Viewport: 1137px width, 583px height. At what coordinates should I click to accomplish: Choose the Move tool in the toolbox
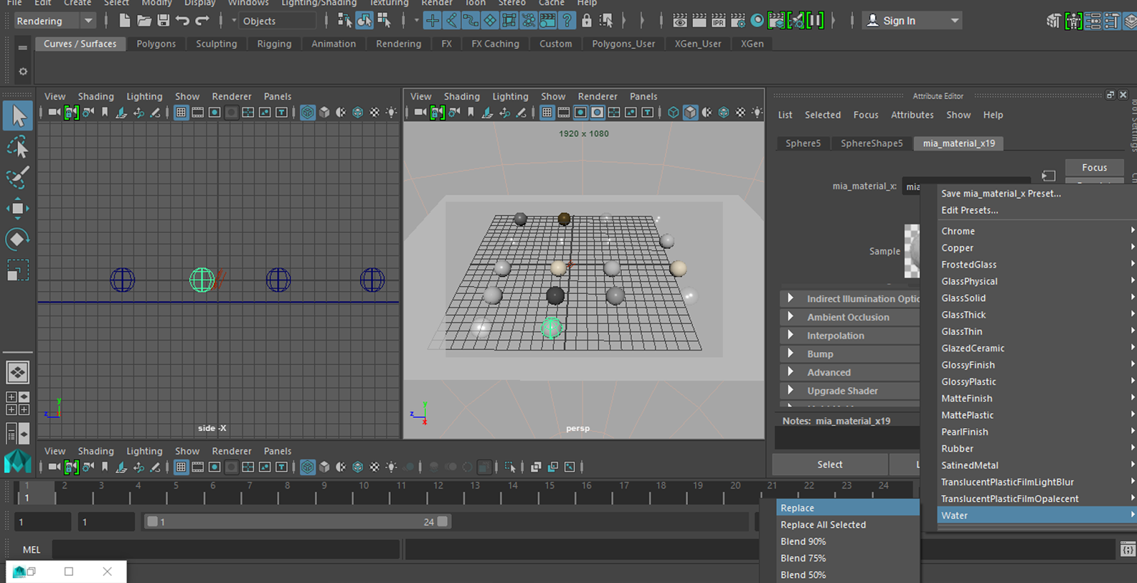[x=18, y=208]
